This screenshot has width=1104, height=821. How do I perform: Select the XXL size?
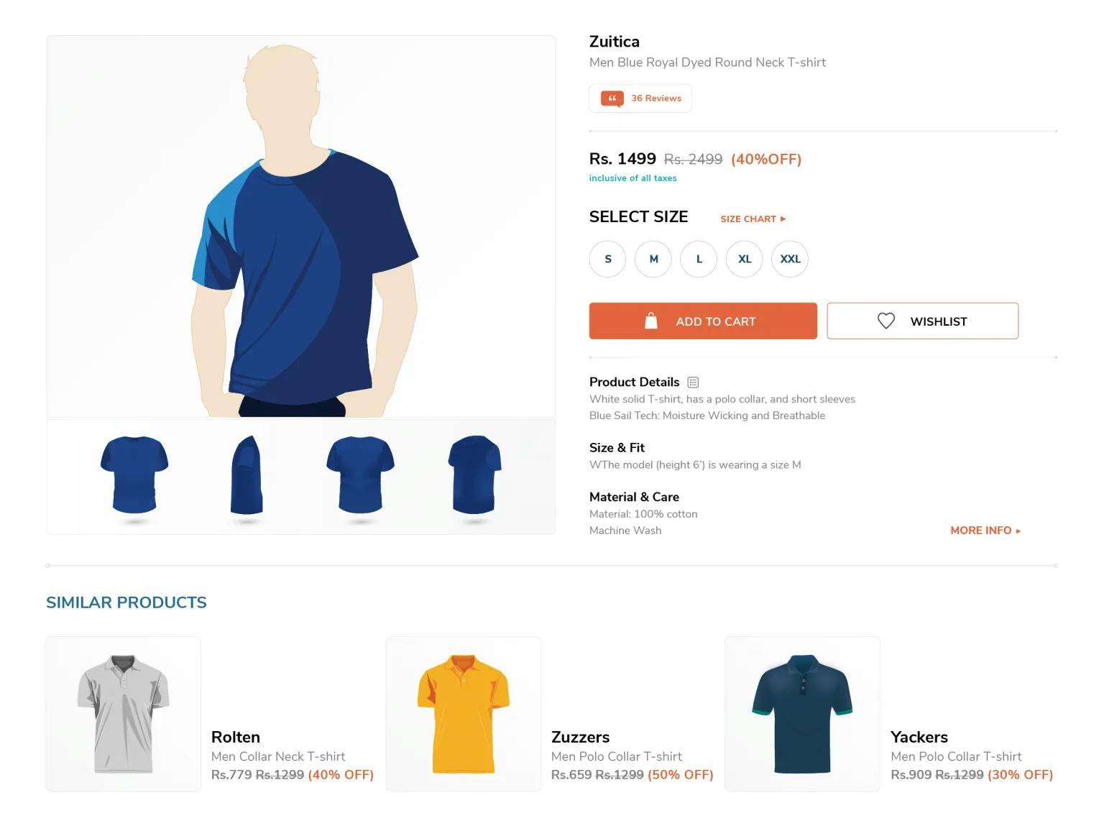pyautogui.click(x=790, y=259)
